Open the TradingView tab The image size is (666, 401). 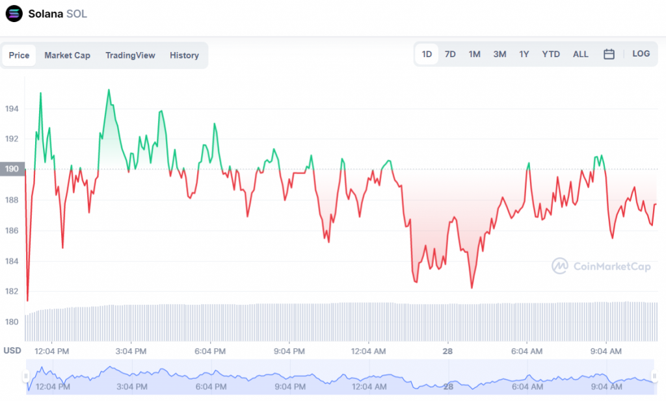click(x=130, y=55)
